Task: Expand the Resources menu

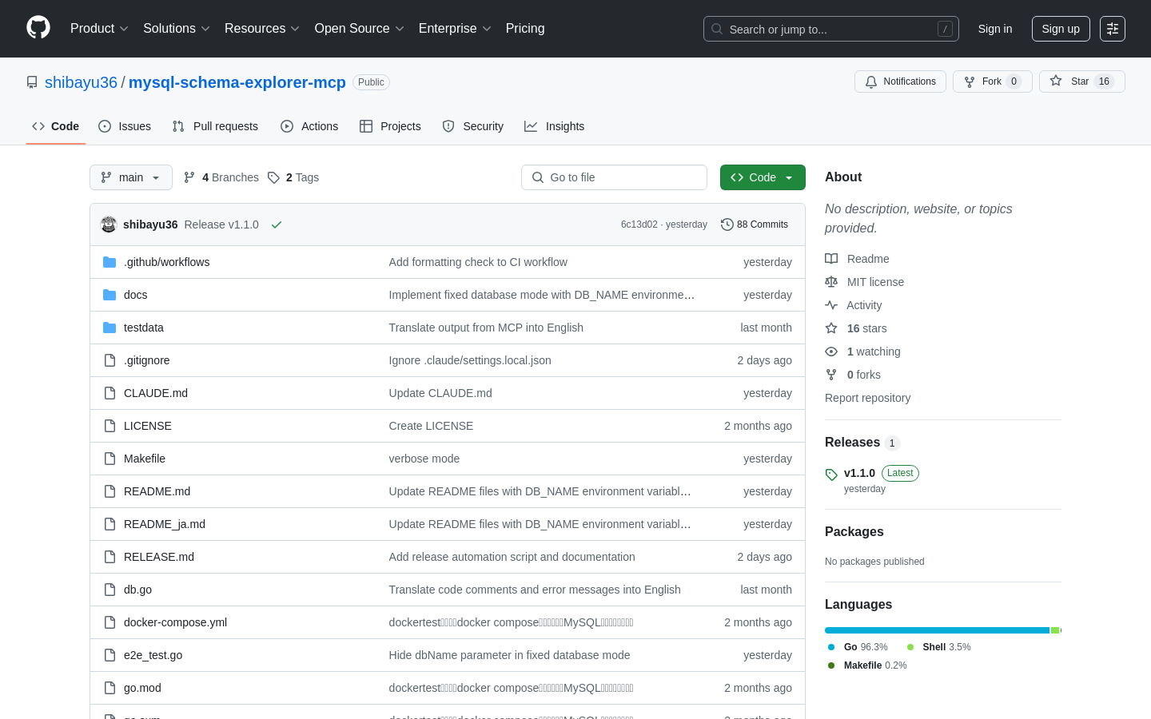Action: (x=262, y=29)
